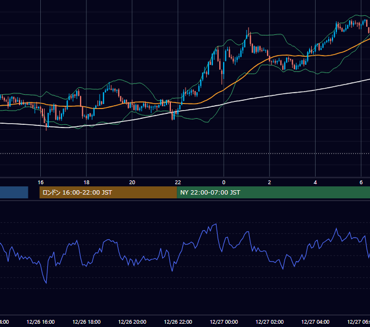Click the "0" midnight label on price chart axis
Image resolution: width=370 pixels, height=327 pixels.
[x=224, y=183]
